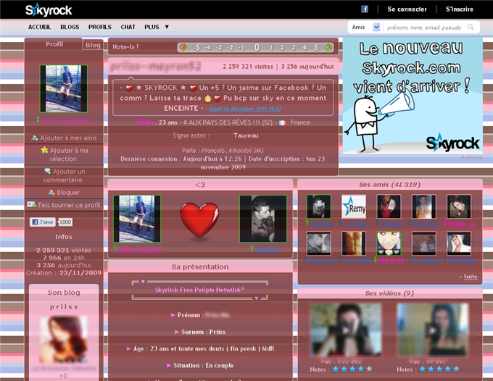Expand the PLUS menu arrow
The width and height of the screenshot is (493, 381).
[x=167, y=27]
